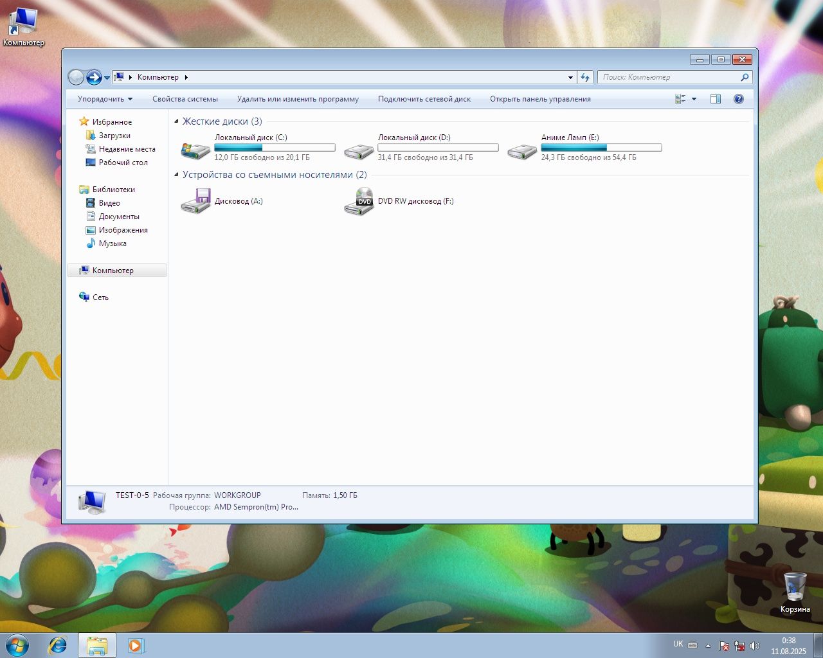Open Windows Media Player from taskbar
The height and width of the screenshot is (658, 823).
pyautogui.click(x=136, y=645)
